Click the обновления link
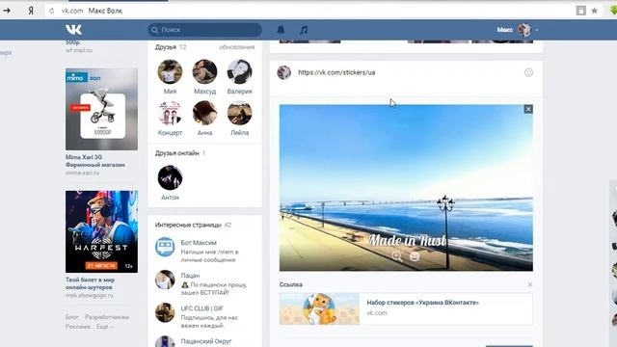617x347 pixels. (x=237, y=47)
